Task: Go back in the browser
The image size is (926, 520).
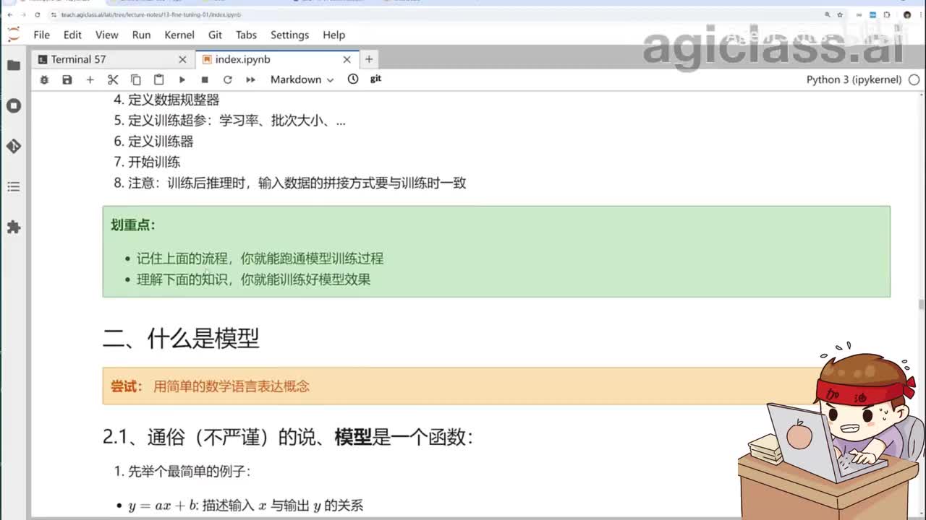Action: [9, 14]
